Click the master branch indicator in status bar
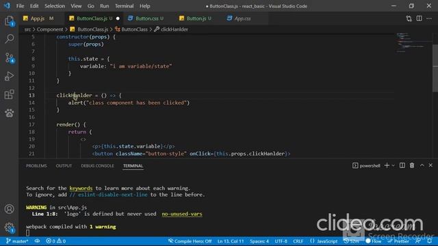438x246 pixels. coord(16,241)
